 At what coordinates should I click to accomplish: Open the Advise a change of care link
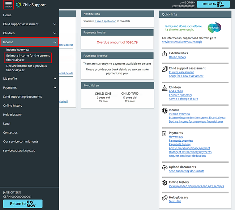183,99
